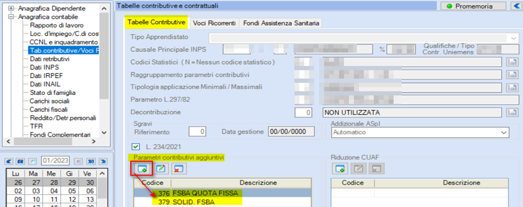523x207 pixels.
Task: Edit the selected Parametri contributivi aggiuntivi entry
Action: pyautogui.click(x=160, y=168)
